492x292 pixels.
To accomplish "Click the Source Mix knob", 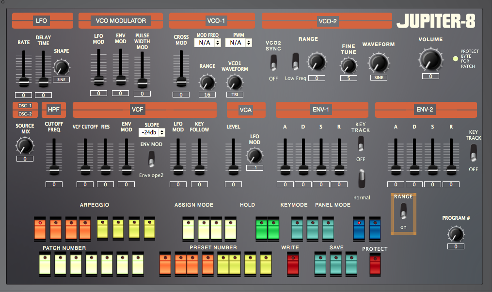I will tap(25, 146).
